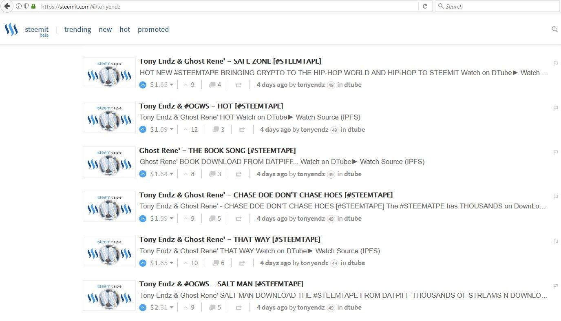Open comments icon on SAFE ZONE post
This screenshot has width=561, height=321.
(212, 85)
